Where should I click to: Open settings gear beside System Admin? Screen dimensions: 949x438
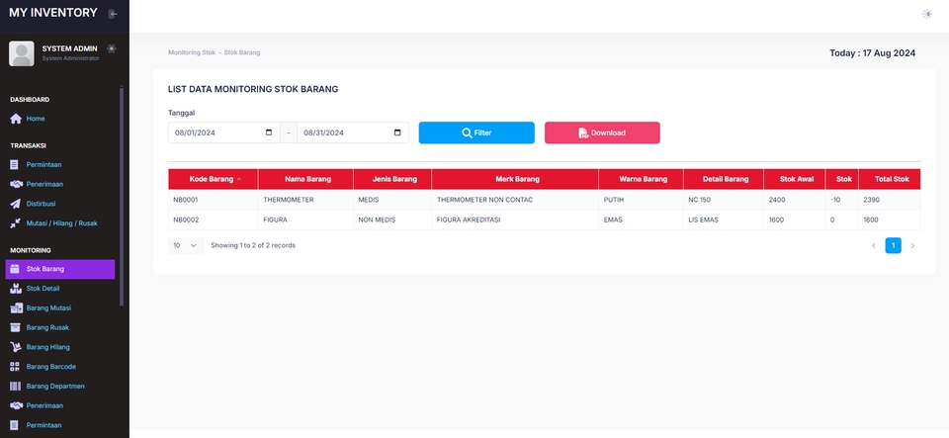click(x=112, y=48)
